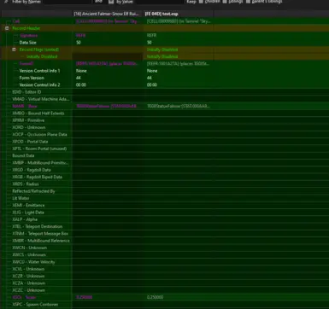Select the [FE 04D] test.esp column header
This screenshot has height=309, width=329.
178,14
